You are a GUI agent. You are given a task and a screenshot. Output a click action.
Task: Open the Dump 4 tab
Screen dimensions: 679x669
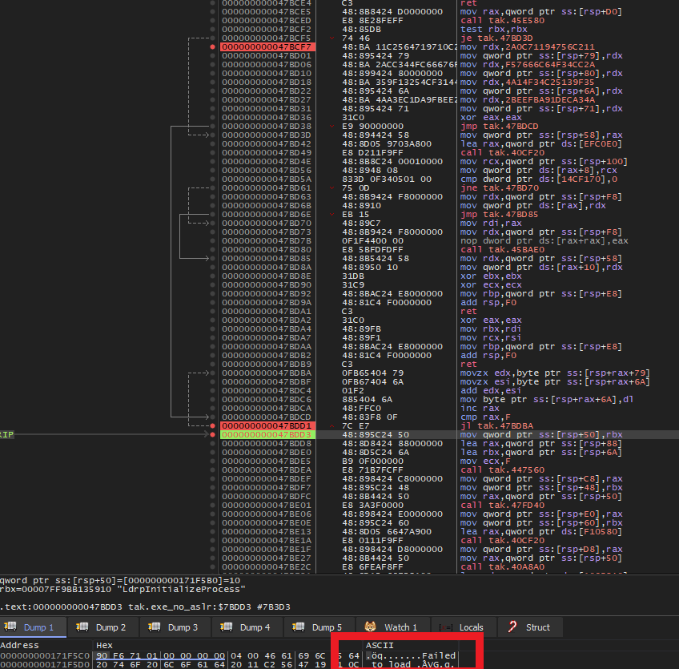tap(247, 627)
